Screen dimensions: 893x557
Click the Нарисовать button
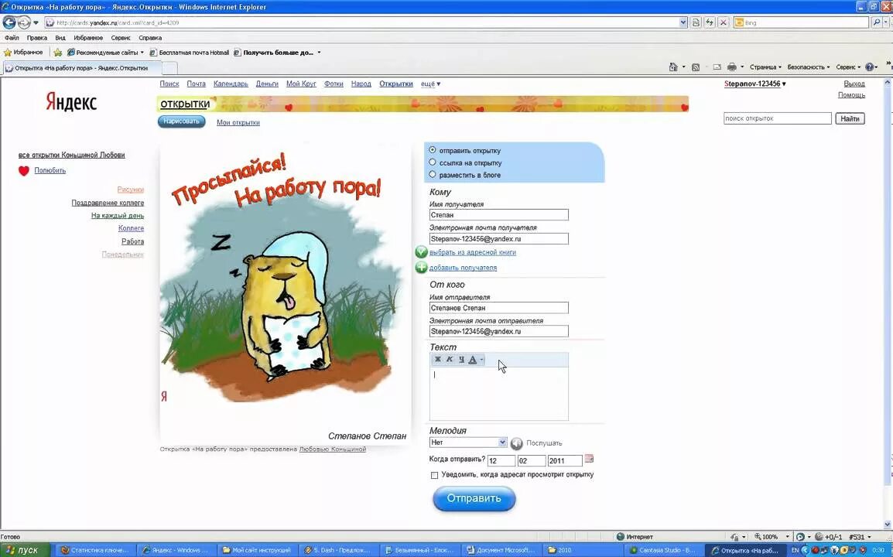(182, 121)
